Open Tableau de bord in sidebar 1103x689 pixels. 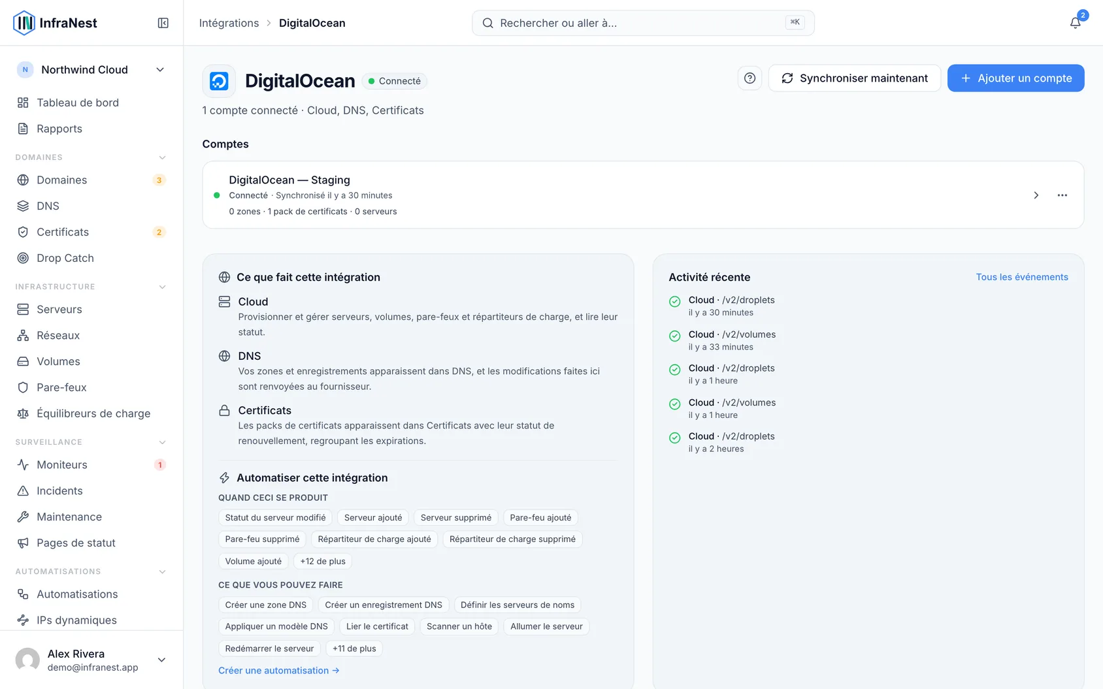click(91, 103)
